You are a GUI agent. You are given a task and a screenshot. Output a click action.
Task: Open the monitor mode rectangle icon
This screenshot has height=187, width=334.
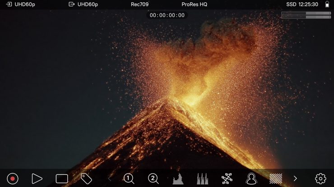pyautogui.click(x=62, y=178)
